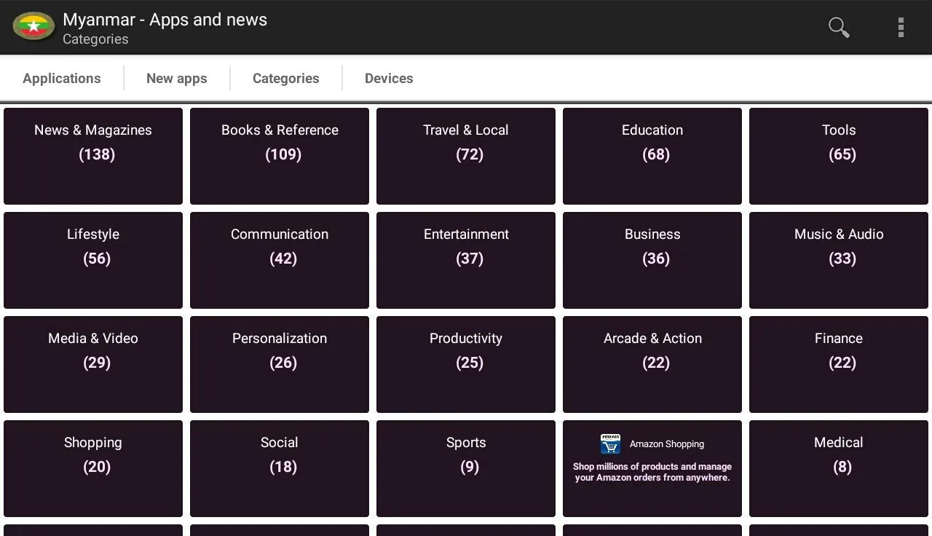Select the Finance category tile
Screen dimensions: 932x536
[839, 364]
